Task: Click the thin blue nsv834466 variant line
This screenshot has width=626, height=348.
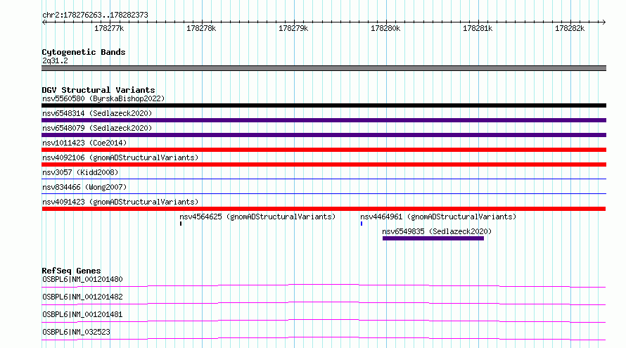Action: coord(324,193)
